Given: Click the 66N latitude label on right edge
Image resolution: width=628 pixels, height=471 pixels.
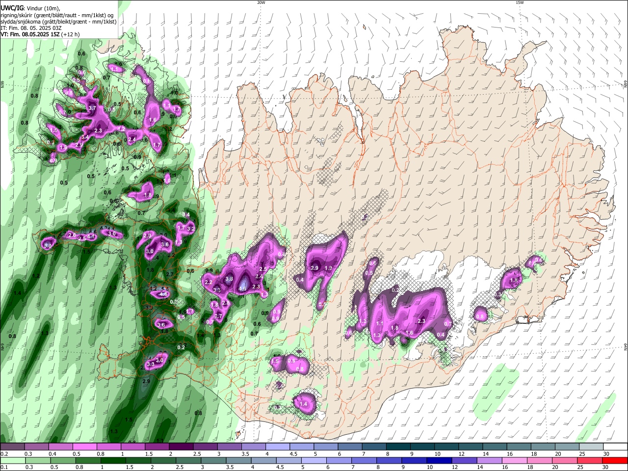Looking at the screenshot, I should point(626,84).
